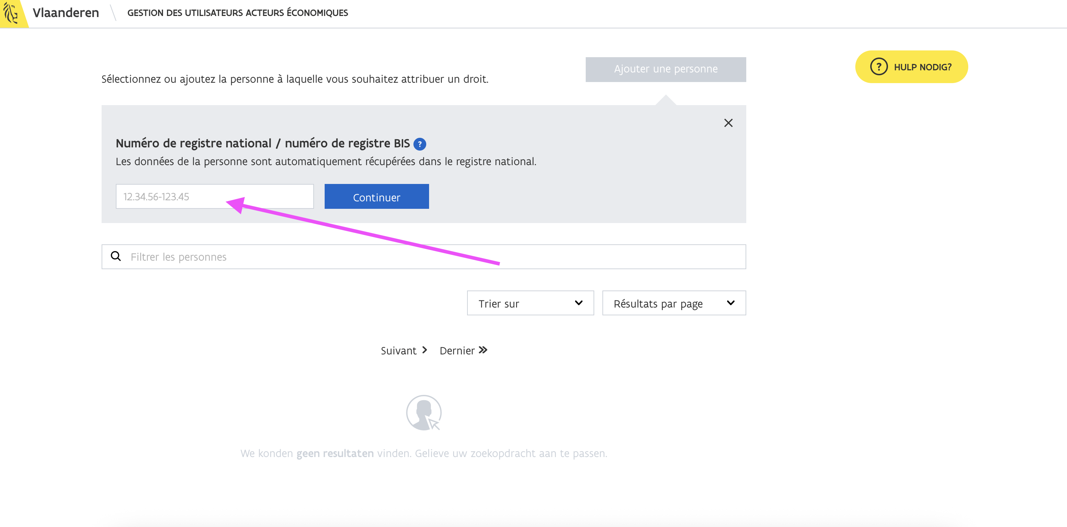The width and height of the screenshot is (1067, 527).
Task: Click the HULP NODIG? button
Action: pyautogui.click(x=911, y=67)
